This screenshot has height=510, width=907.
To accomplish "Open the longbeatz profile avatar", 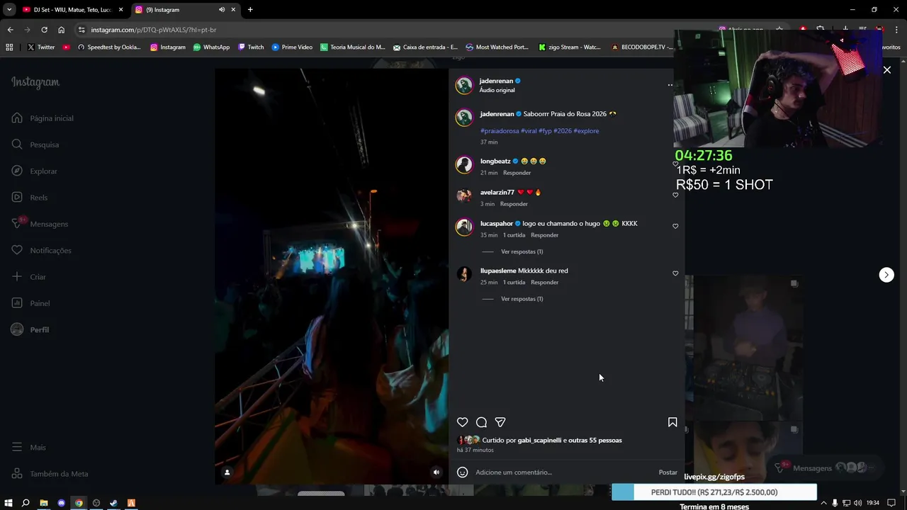I will (x=464, y=165).
